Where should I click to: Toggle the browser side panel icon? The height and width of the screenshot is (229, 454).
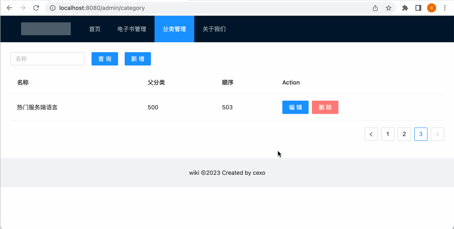coord(418,8)
